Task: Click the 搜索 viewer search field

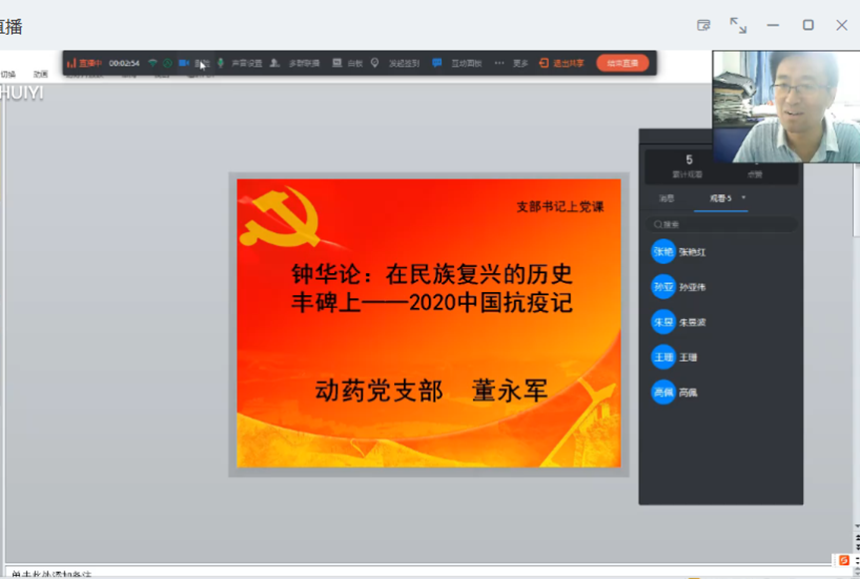Action: point(721,224)
